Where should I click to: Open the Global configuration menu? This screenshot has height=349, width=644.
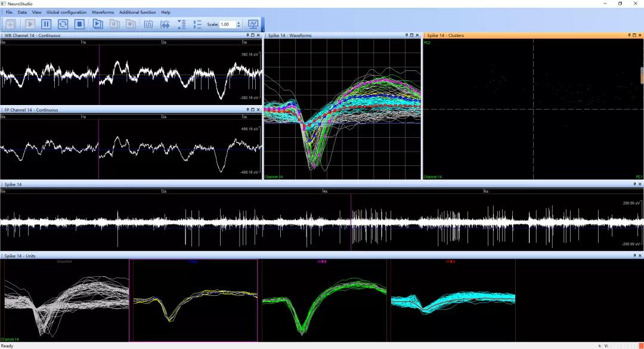(67, 13)
